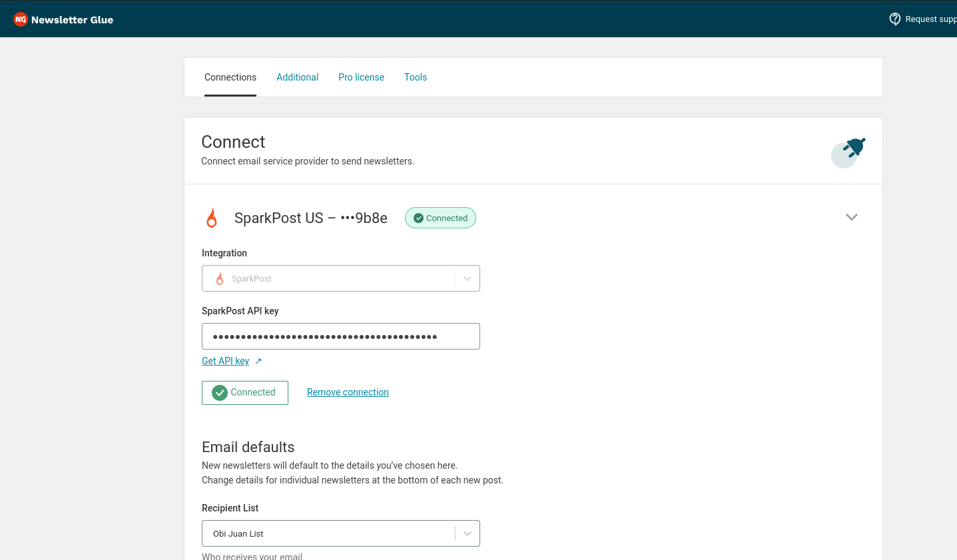
Task: Click the Remove connection link
Action: [x=348, y=392]
